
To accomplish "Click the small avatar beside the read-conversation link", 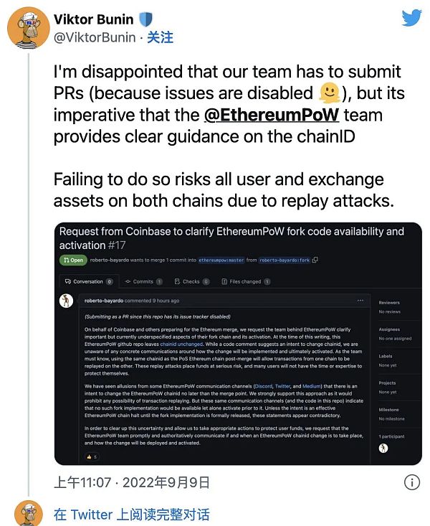I will click(28, 514).
